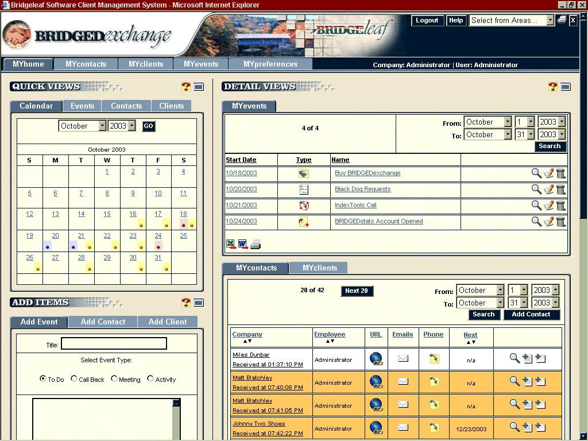Delete the Buy BRIDGEDexchange event
This screenshot has width=588, height=441.
coord(561,173)
